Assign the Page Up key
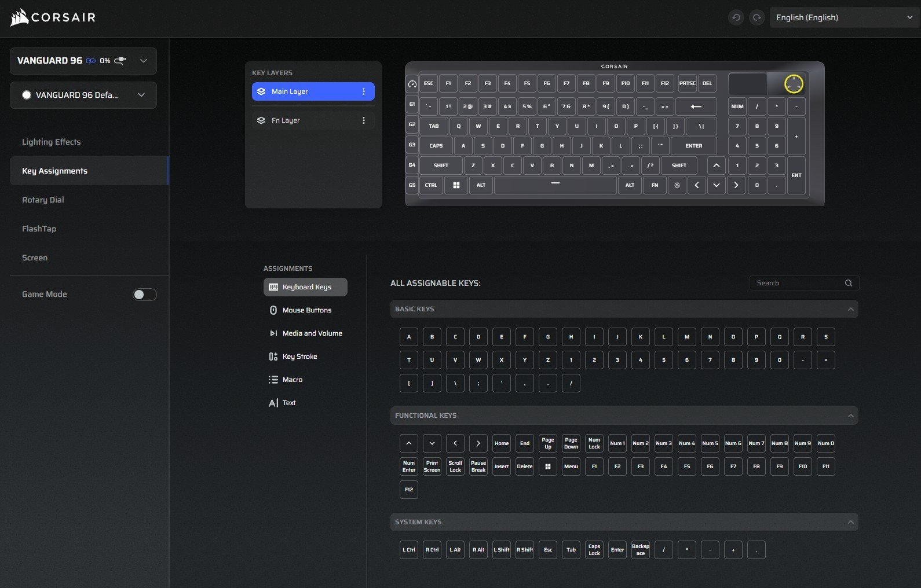This screenshot has width=921, height=588. [548, 443]
